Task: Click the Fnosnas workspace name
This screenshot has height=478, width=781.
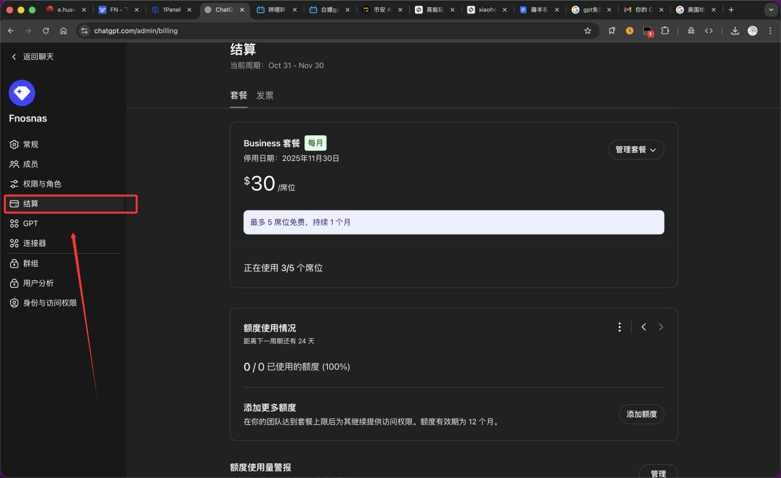Action: pos(28,118)
